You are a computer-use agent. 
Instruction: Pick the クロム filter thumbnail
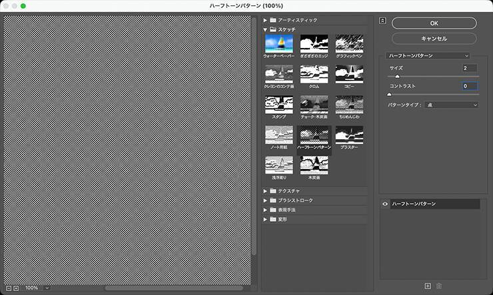314,74
